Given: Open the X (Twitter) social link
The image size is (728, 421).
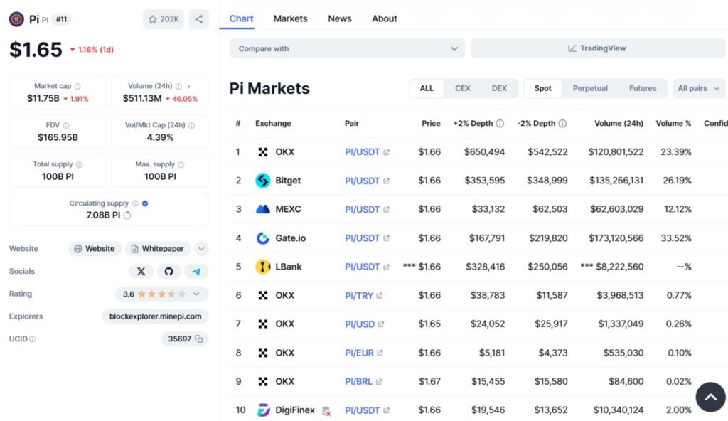Looking at the screenshot, I should coord(141,272).
